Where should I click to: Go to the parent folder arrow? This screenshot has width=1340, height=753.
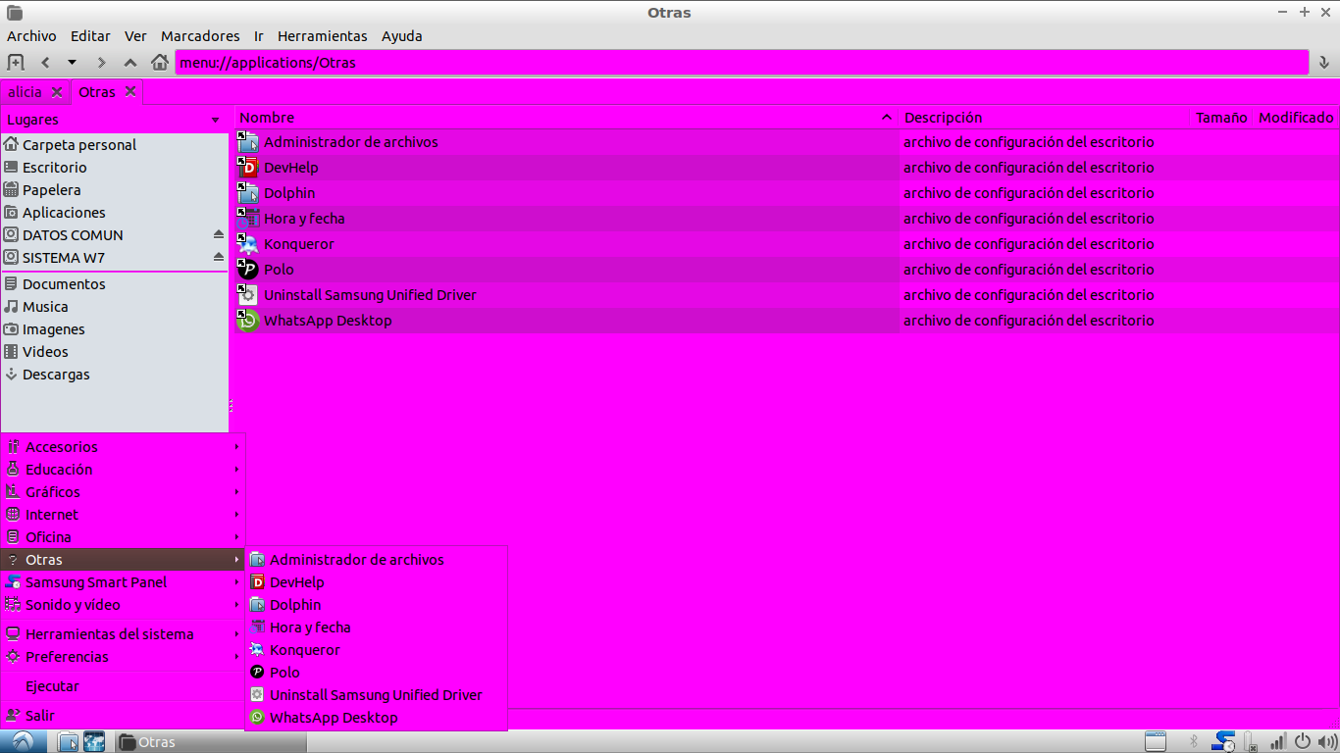click(x=130, y=62)
